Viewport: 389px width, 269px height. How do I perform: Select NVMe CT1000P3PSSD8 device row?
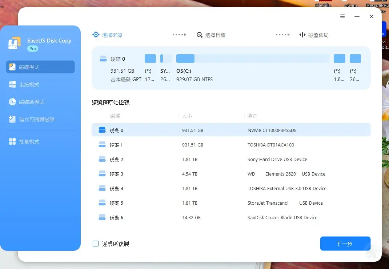[x=231, y=130]
